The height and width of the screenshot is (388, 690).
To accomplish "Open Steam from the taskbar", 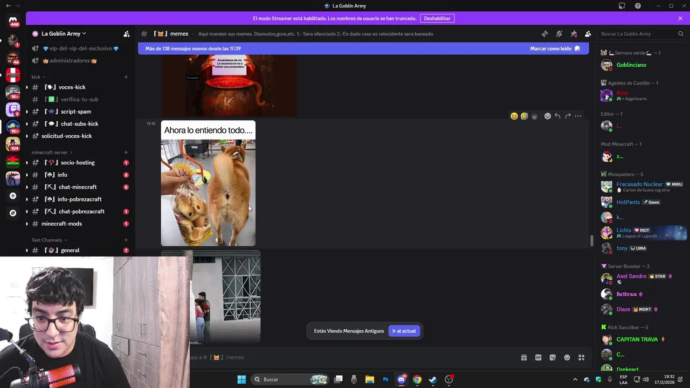I will click(433, 379).
